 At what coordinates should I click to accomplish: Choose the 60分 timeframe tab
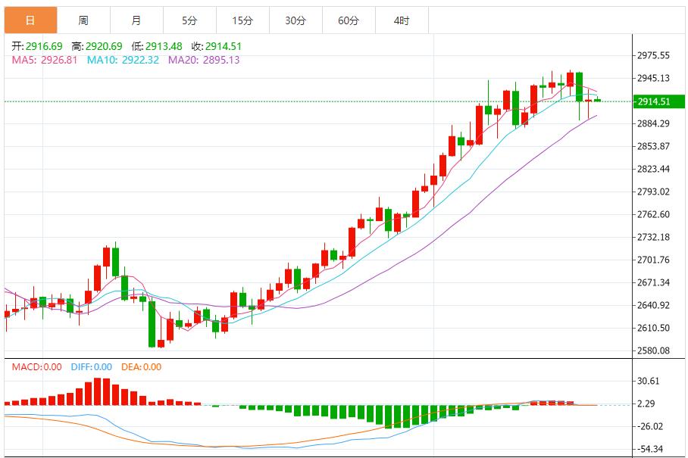pos(348,20)
